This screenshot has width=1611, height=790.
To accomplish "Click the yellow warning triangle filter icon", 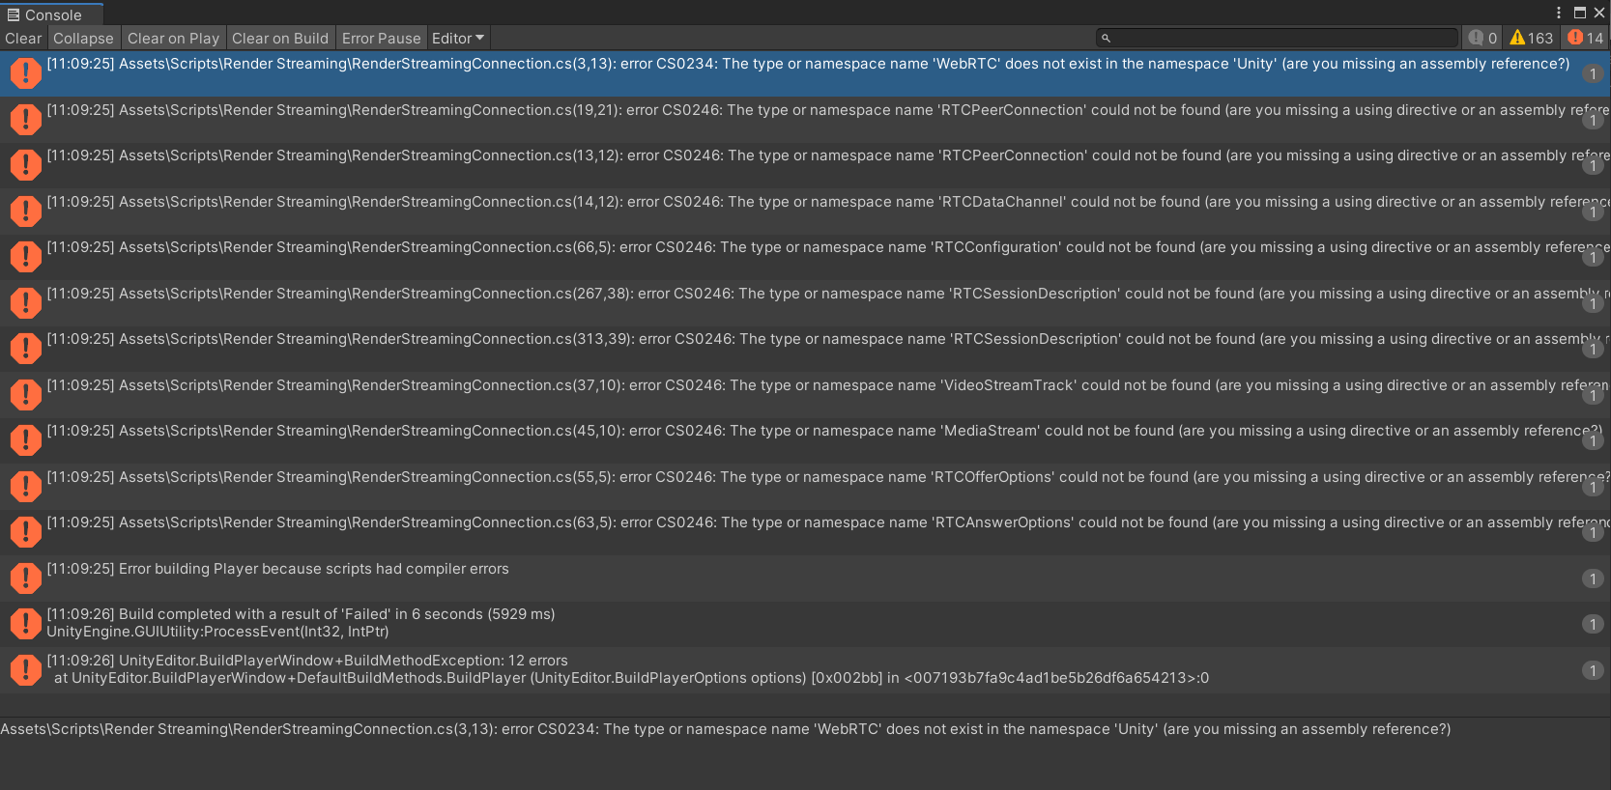I will 1517,37.
